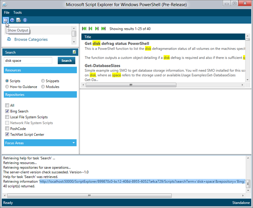Click 'Showing results 1-25 of 40' text
The height and width of the screenshot is (208, 253).
point(130,29)
